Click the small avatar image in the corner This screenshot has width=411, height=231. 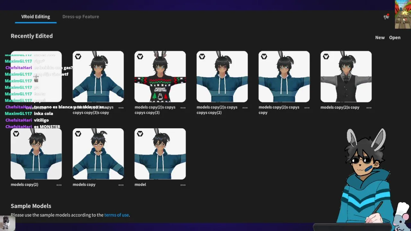pyautogui.click(x=7, y=223)
